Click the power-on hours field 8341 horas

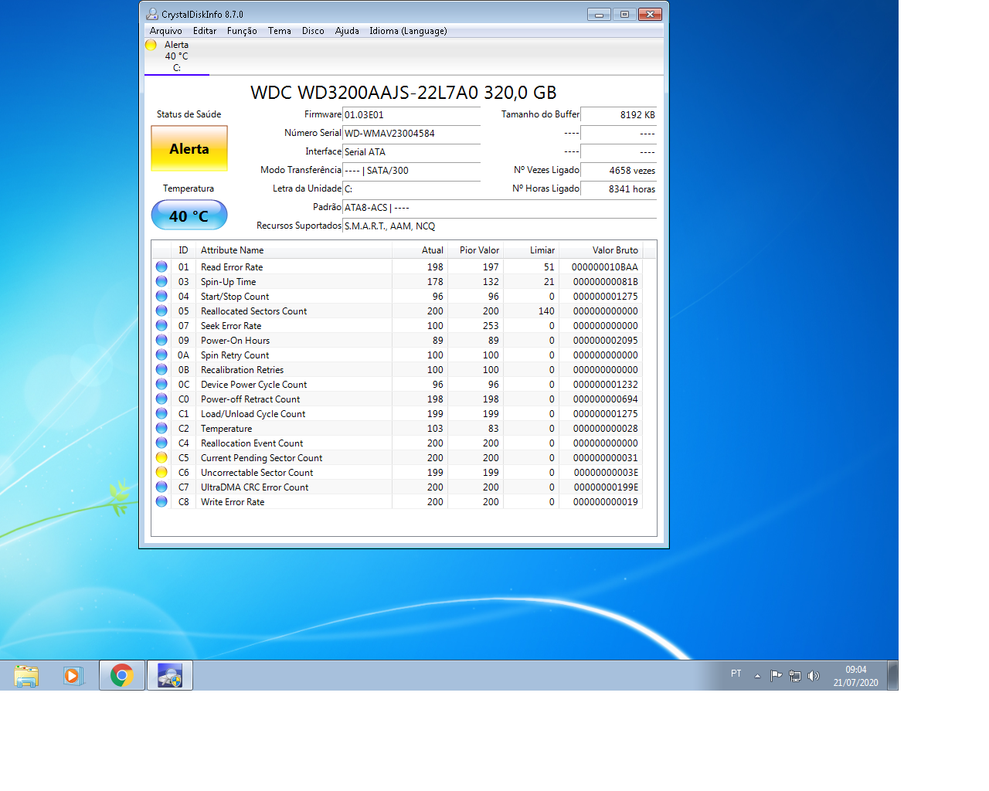coord(618,188)
